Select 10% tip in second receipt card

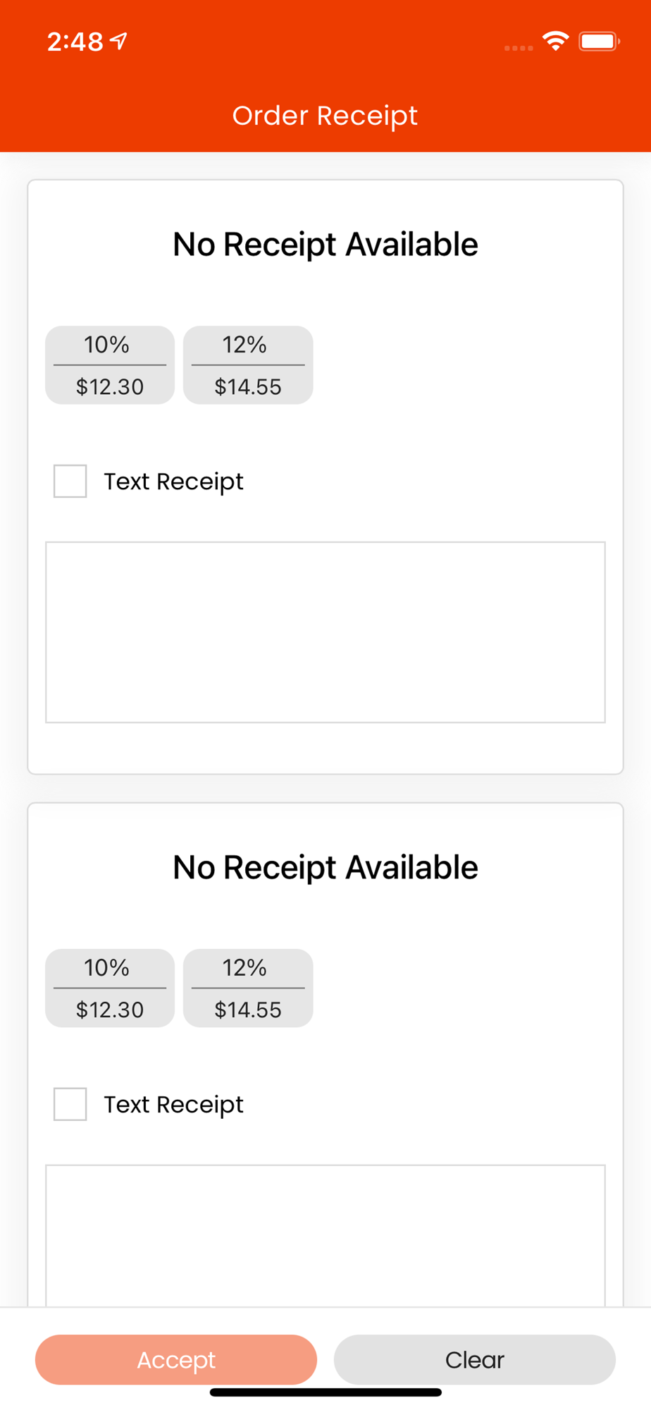pyautogui.click(x=110, y=988)
